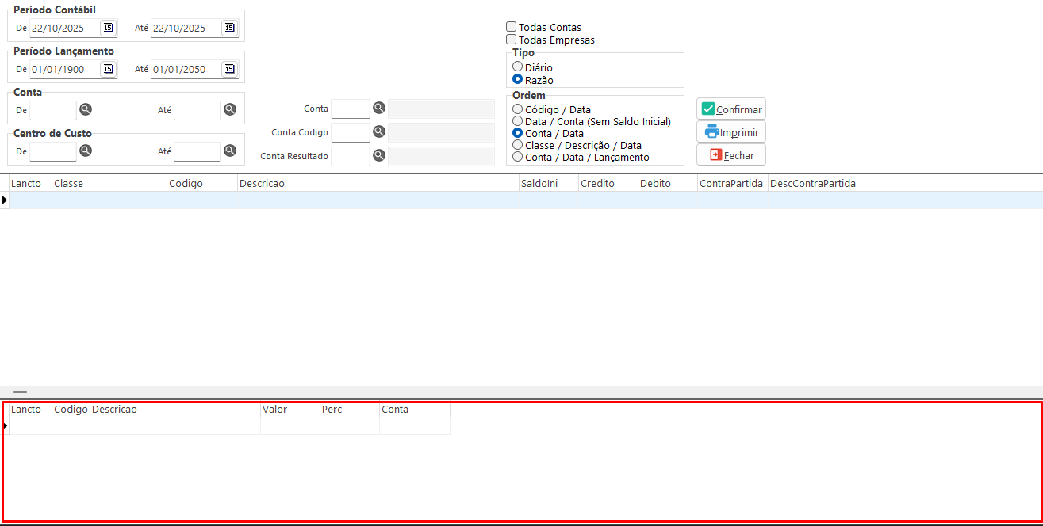Viewport: 1043px width, 526px height.
Task: Click search icon next to Conta Codigo
Action: click(379, 131)
